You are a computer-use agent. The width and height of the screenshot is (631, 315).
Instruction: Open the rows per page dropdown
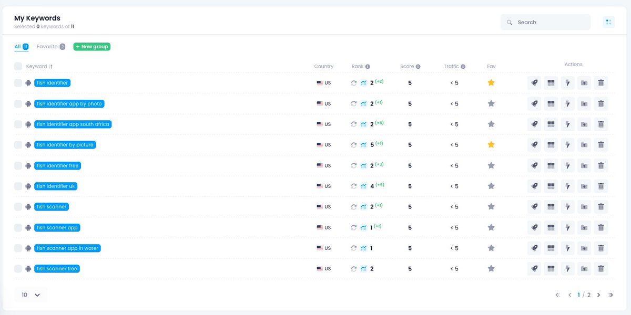(x=31, y=295)
